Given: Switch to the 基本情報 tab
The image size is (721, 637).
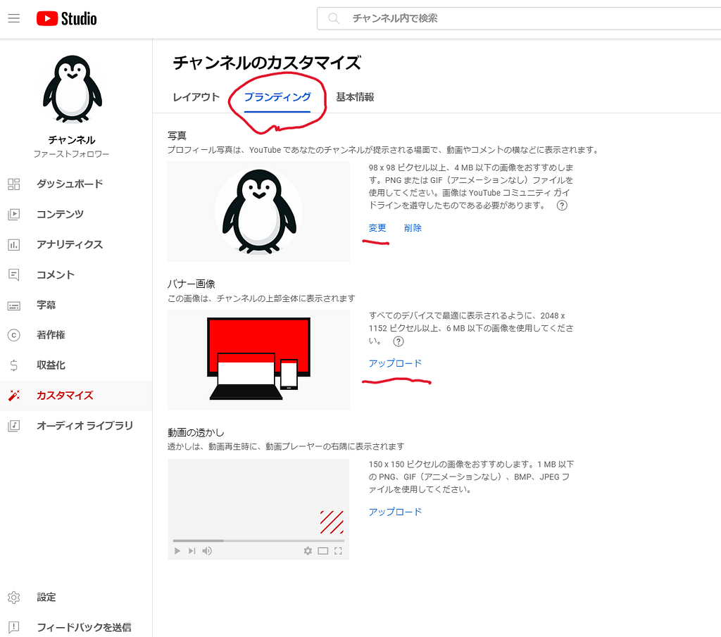Looking at the screenshot, I should pos(355,97).
